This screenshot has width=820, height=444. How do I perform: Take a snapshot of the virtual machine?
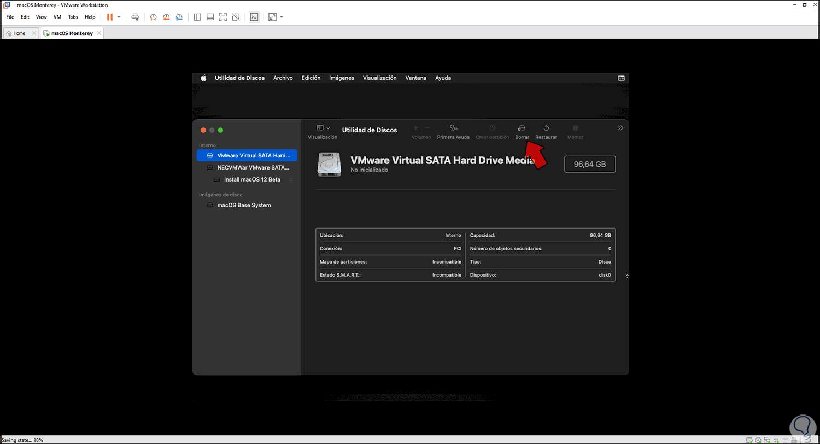[x=153, y=17]
